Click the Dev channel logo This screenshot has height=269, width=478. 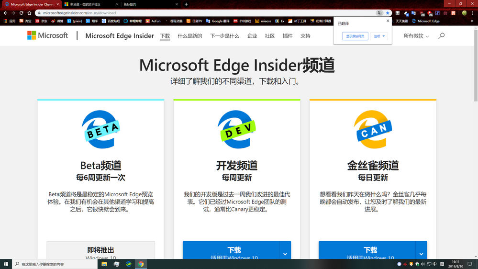236,129
